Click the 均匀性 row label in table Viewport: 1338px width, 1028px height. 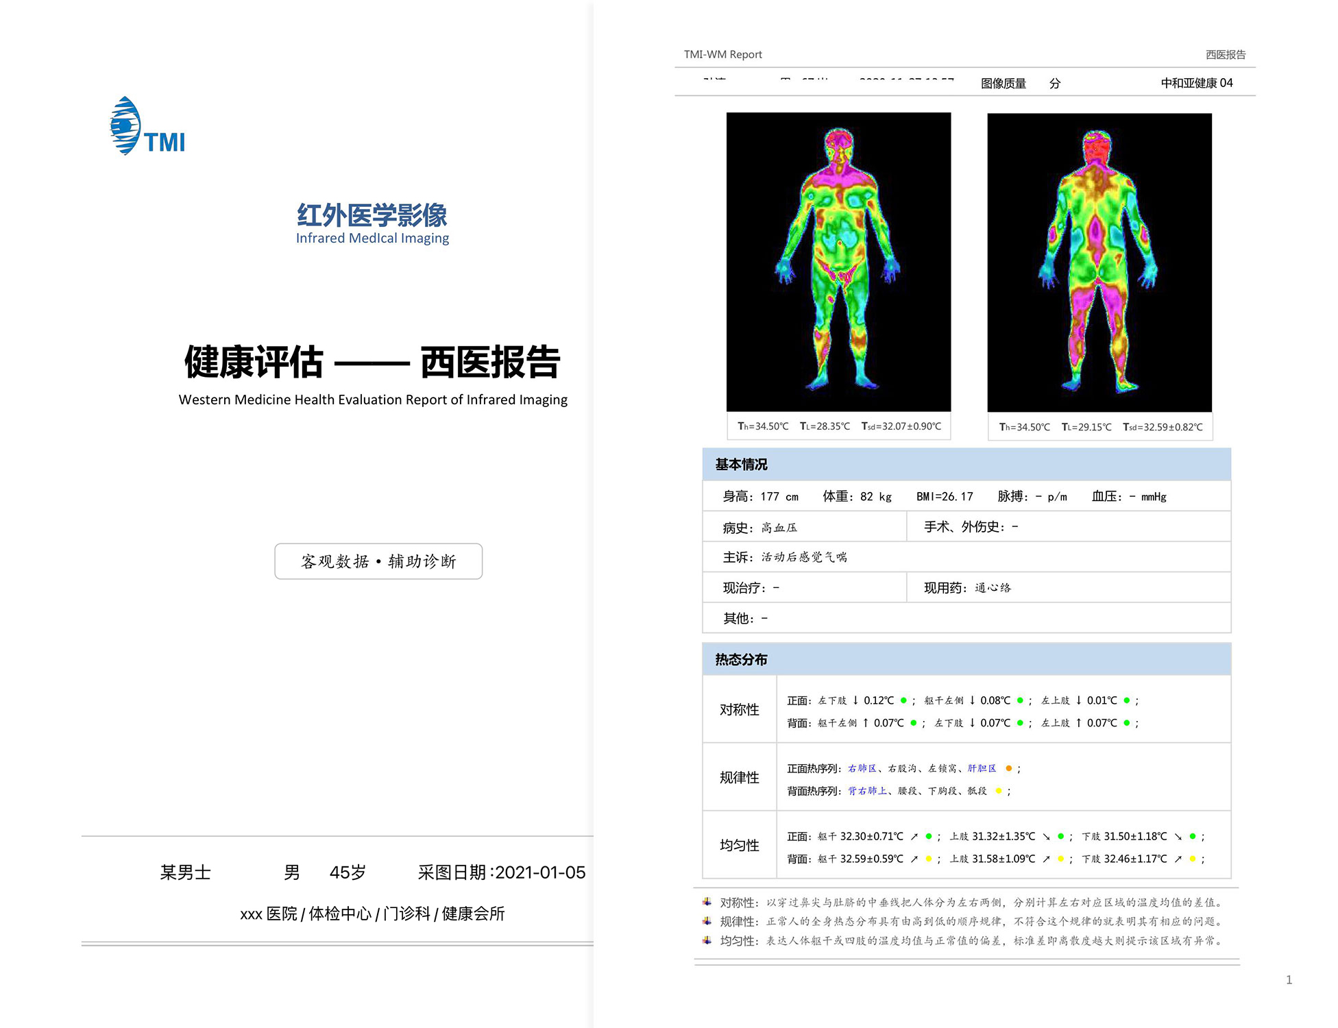tap(740, 845)
